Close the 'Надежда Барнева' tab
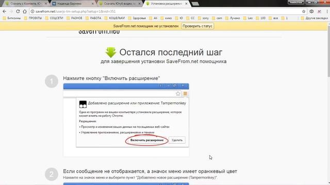This screenshot has width=330, height=185. coord(93,4)
